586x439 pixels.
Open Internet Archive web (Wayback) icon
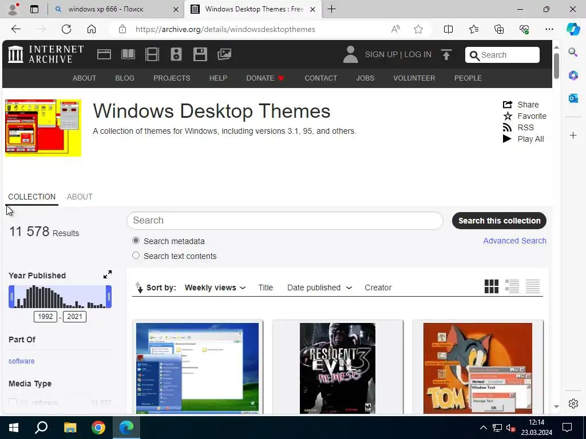[104, 54]
